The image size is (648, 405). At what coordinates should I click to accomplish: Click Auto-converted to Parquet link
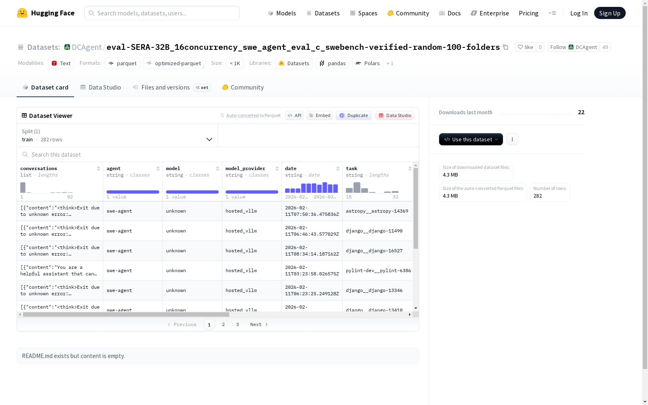253,115
